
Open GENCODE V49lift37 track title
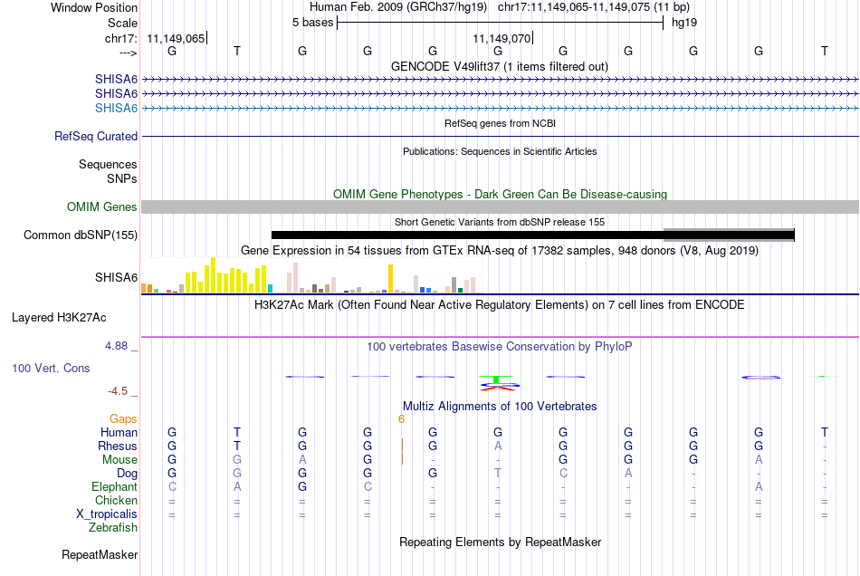(500, 66)
